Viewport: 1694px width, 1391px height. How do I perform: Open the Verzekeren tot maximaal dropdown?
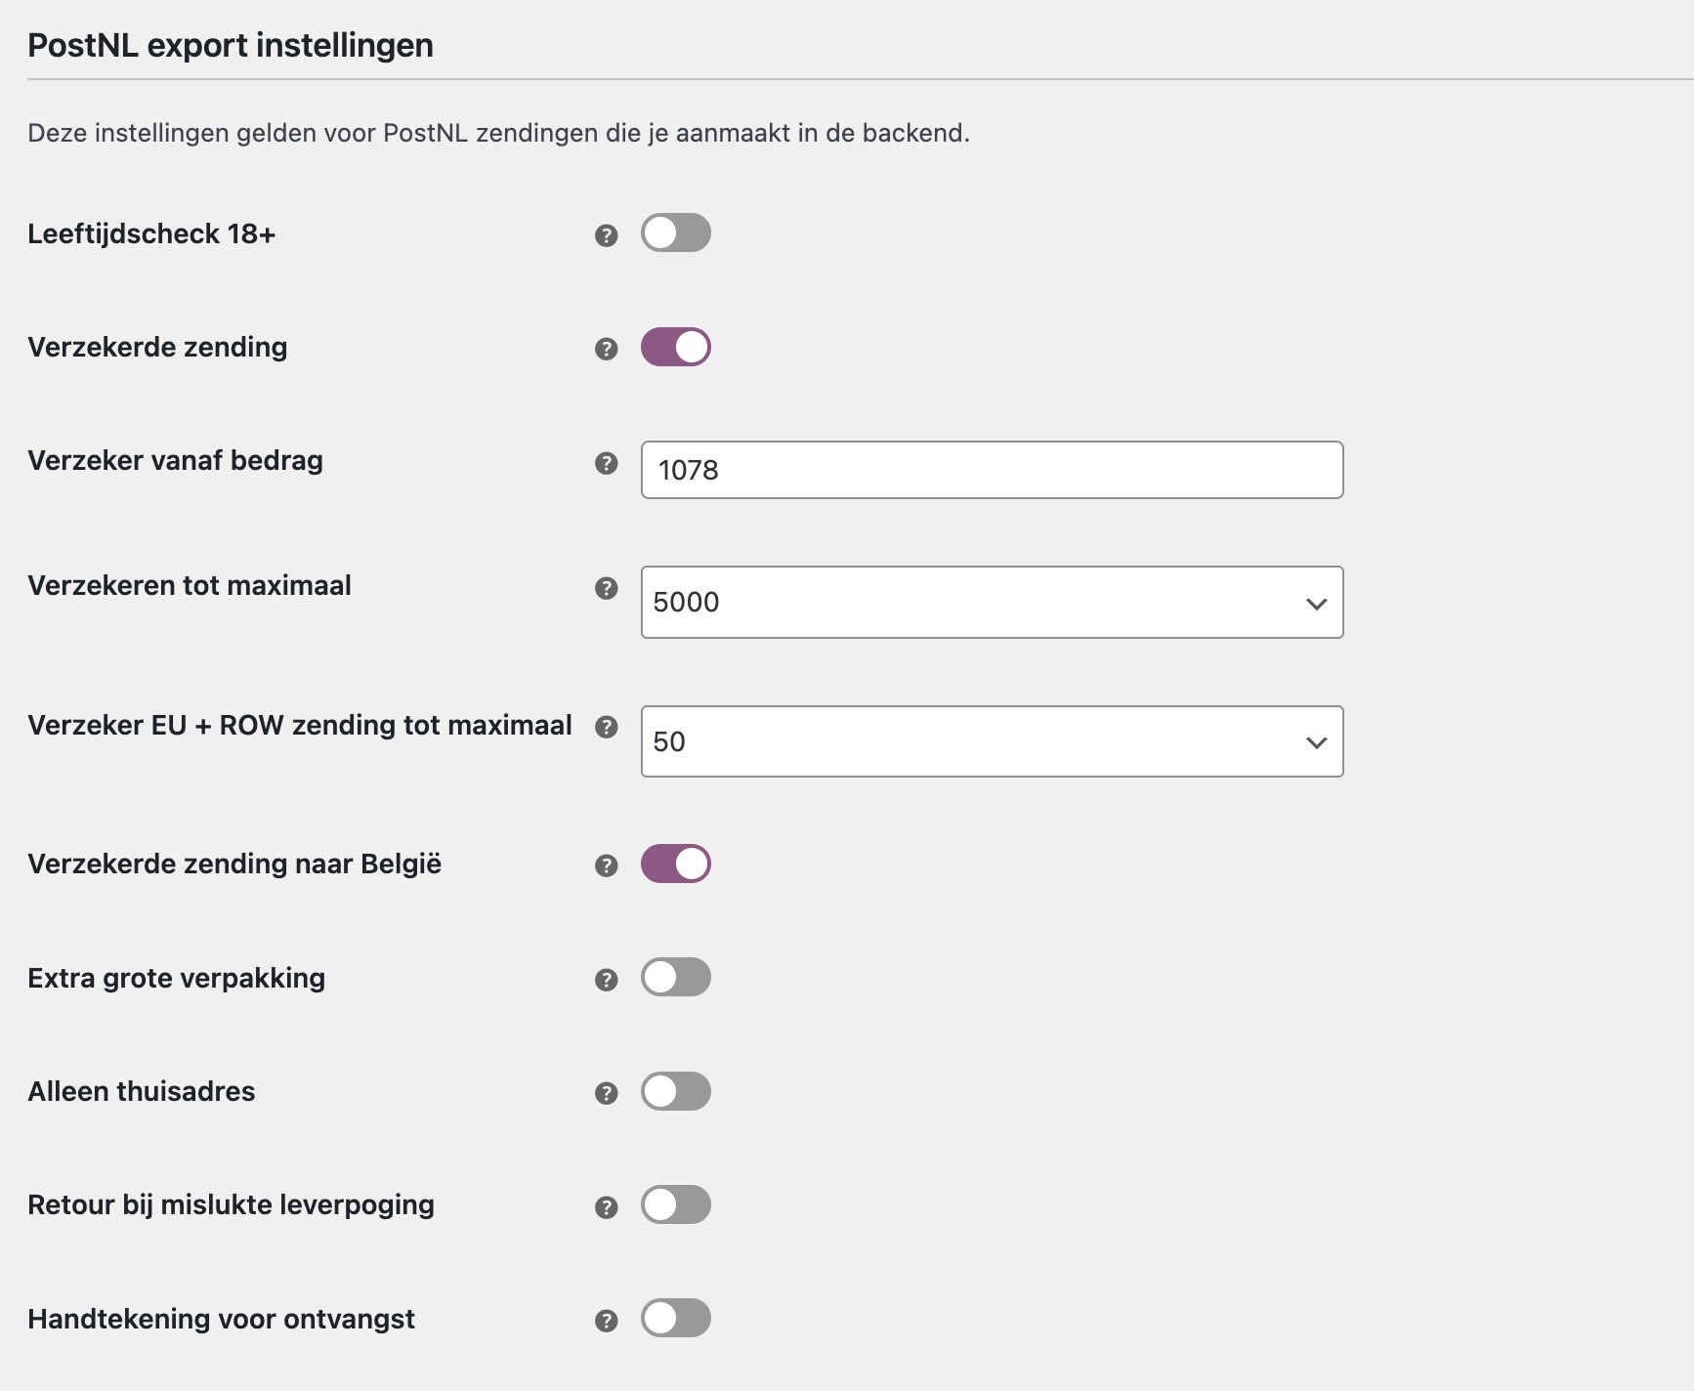[x=1318, y=603]
